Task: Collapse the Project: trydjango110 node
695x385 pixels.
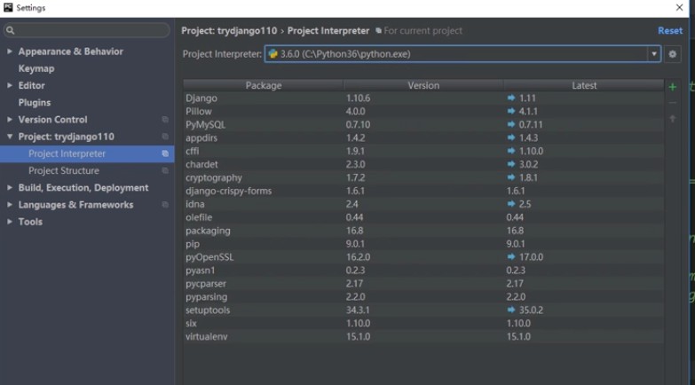Action: 10,137
